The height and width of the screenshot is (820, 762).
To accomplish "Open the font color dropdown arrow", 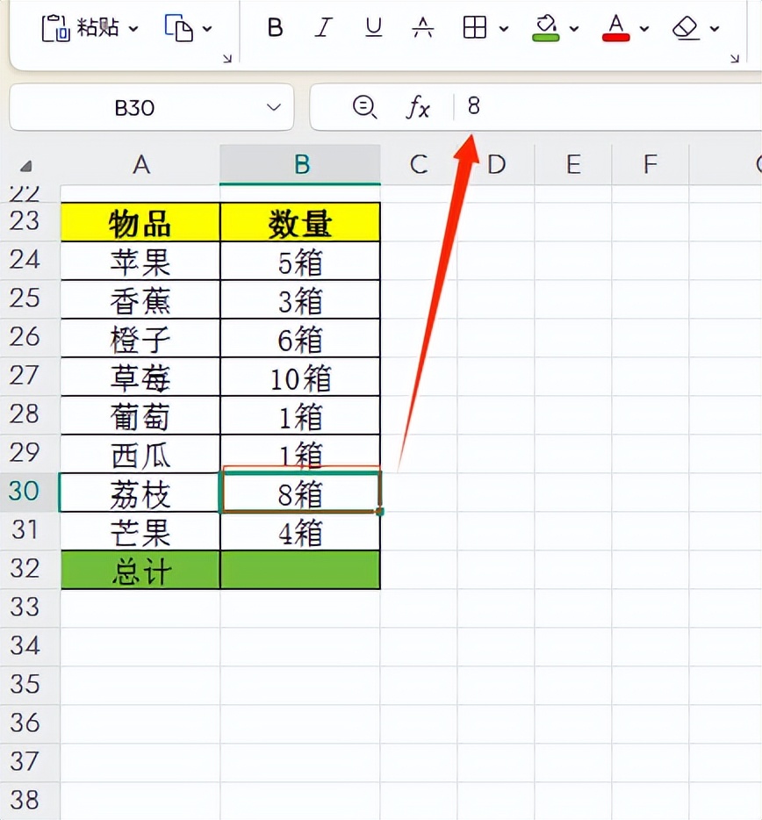I will (x=644, y=29).
